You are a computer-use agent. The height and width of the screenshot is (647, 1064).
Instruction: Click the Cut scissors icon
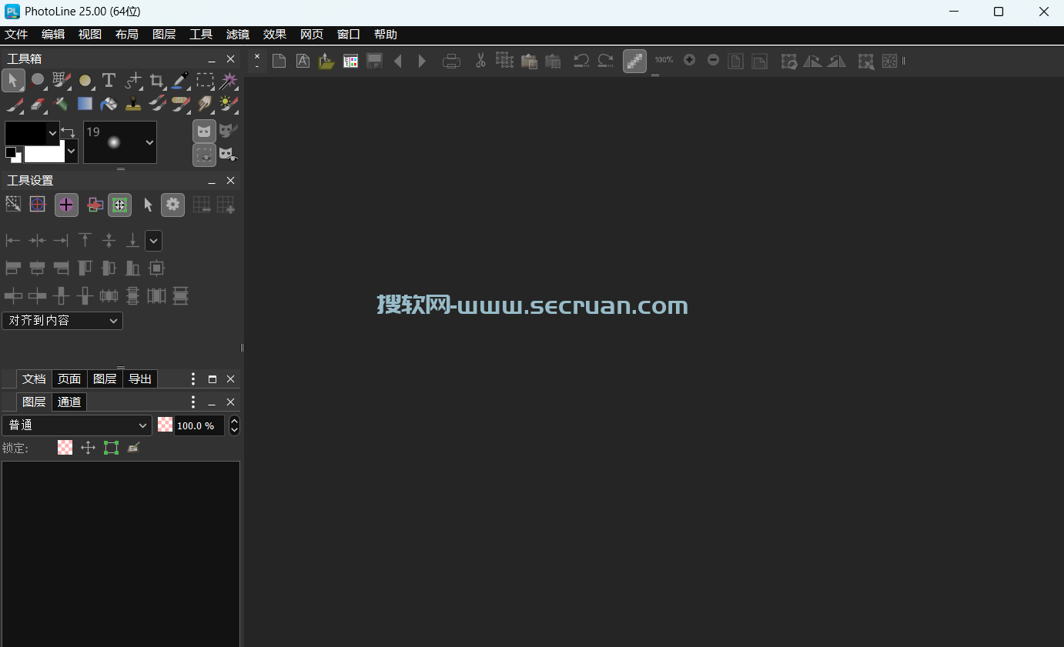[480, 61]
